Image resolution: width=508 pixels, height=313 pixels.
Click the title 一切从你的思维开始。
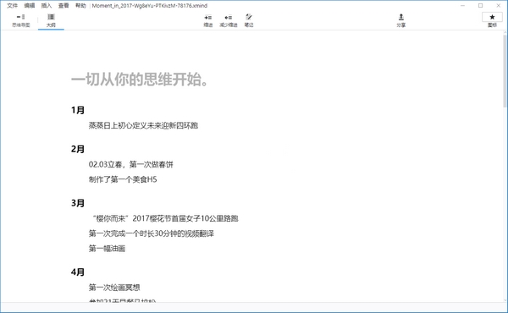(x=140, y=80)
